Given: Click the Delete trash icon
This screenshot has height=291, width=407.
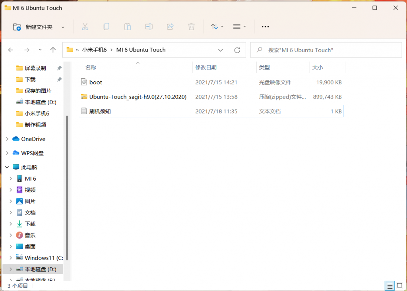Looking at the screenshot, I should point(191,27).
